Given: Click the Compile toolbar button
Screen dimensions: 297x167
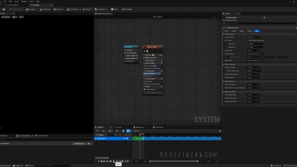Looking at the screenshot, I should pos(30,9).
